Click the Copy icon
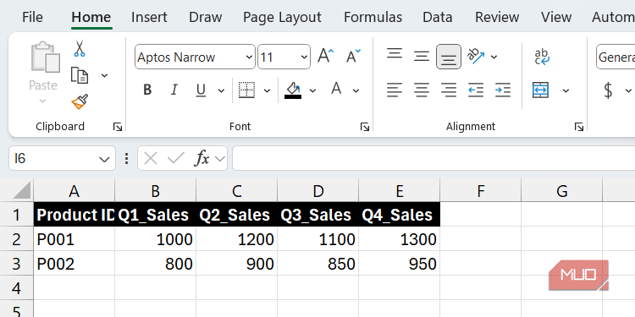Viewport: 635px width, 317px height. click(x=80, y=75)
